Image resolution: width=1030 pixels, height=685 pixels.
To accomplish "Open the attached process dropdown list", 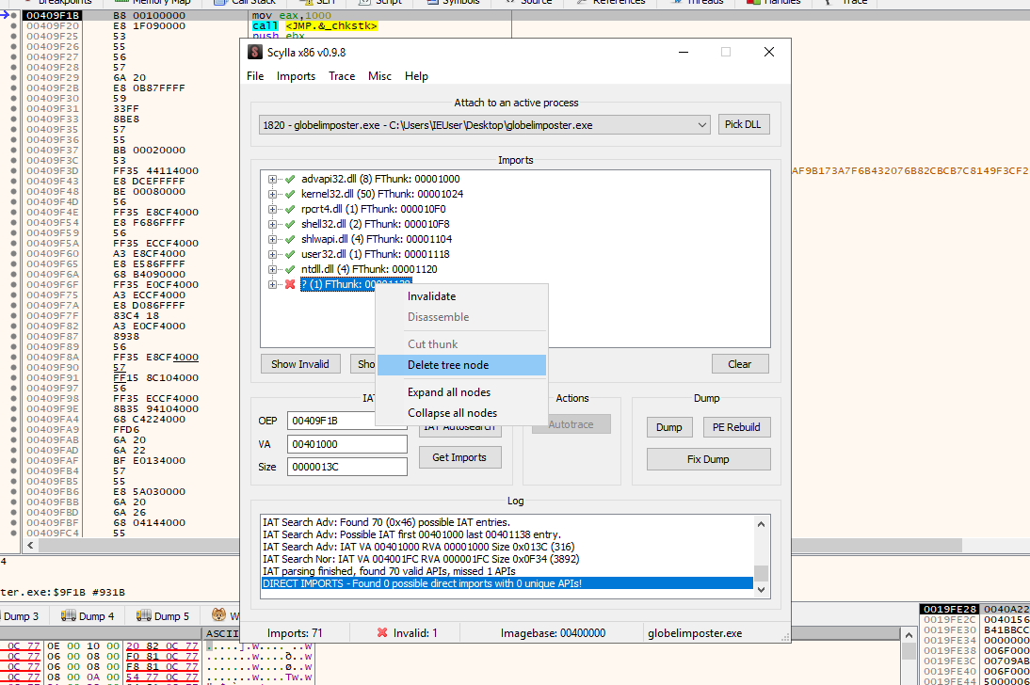I will [701, 125].
